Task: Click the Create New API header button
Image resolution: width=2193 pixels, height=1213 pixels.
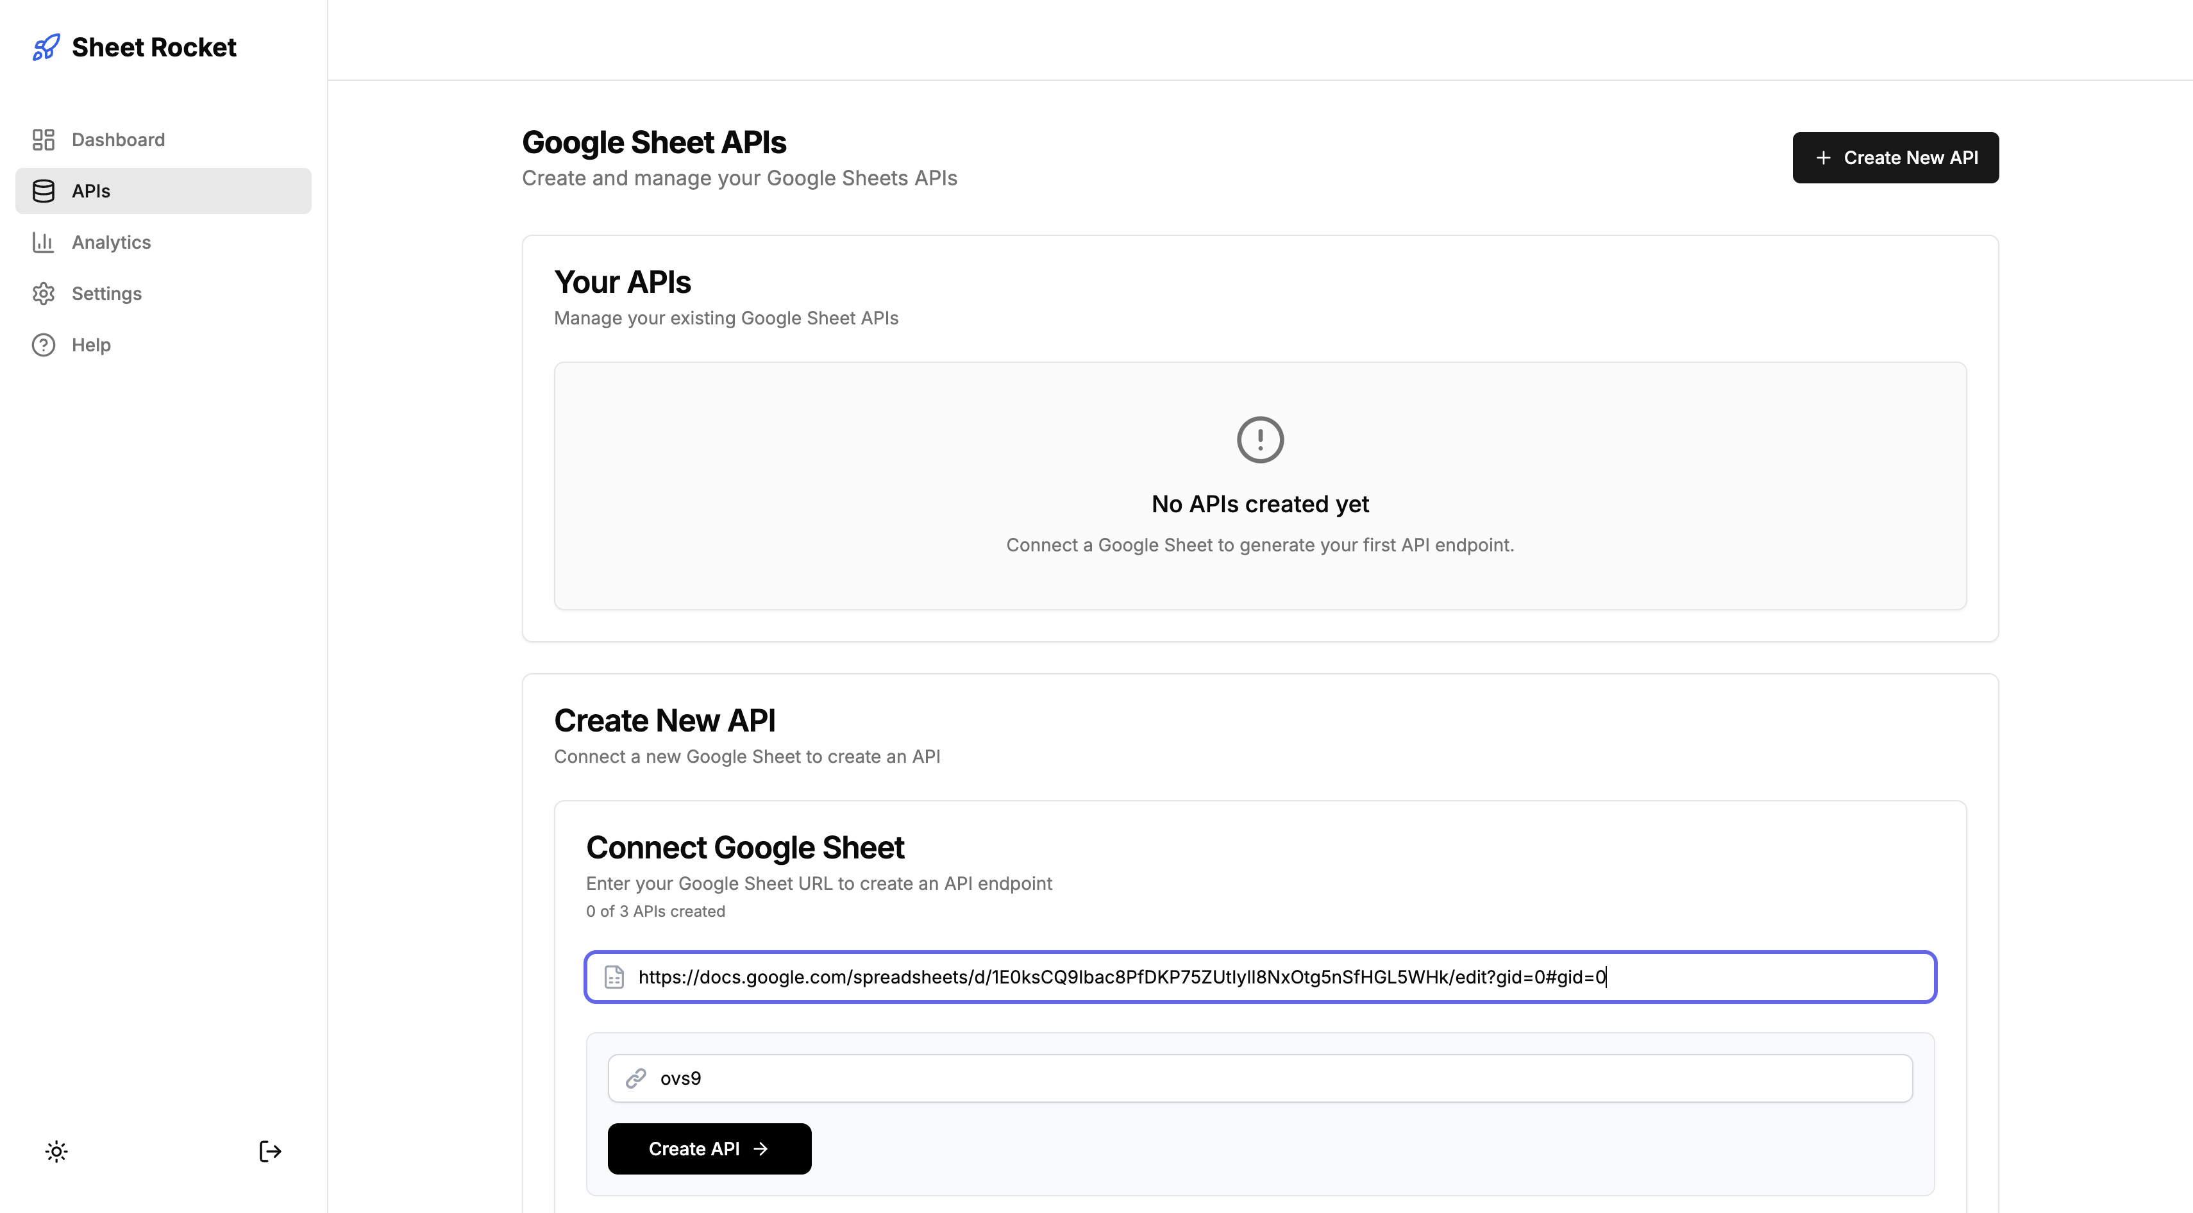Action: pyautogui.click(x=1895, y=158)
